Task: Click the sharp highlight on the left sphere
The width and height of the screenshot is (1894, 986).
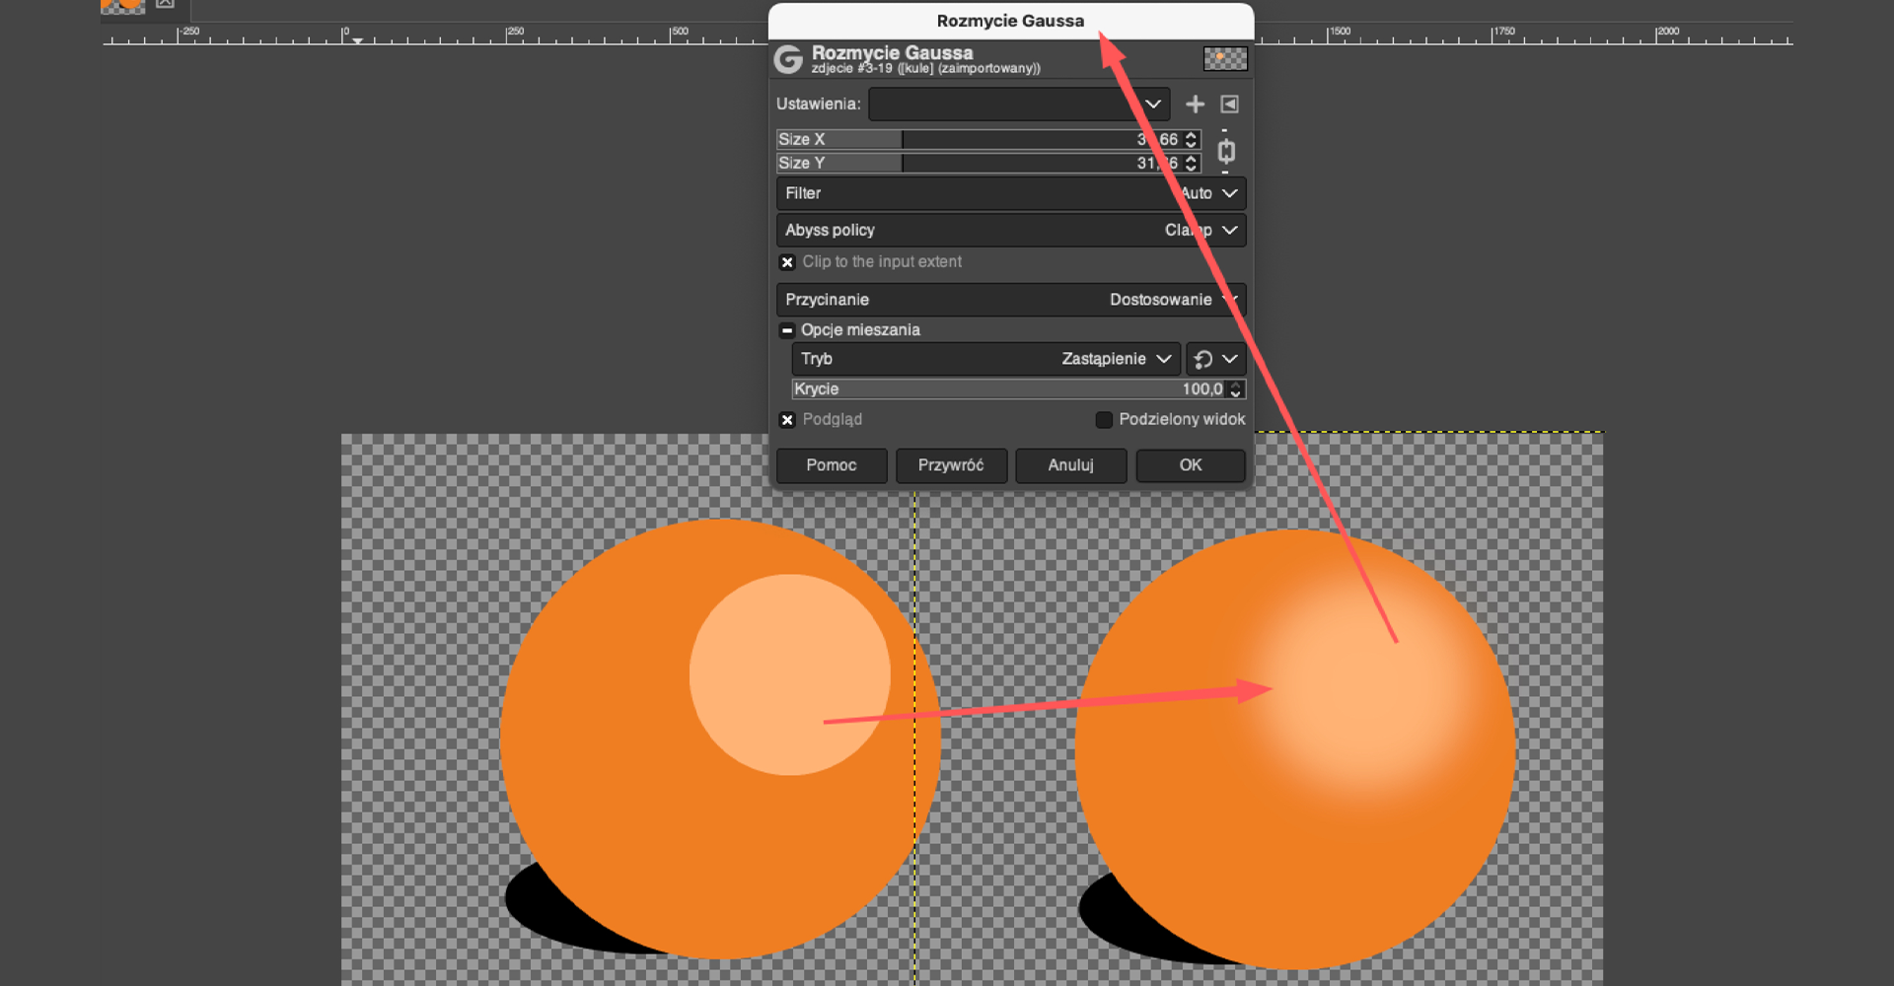Action: click(789, 674)
